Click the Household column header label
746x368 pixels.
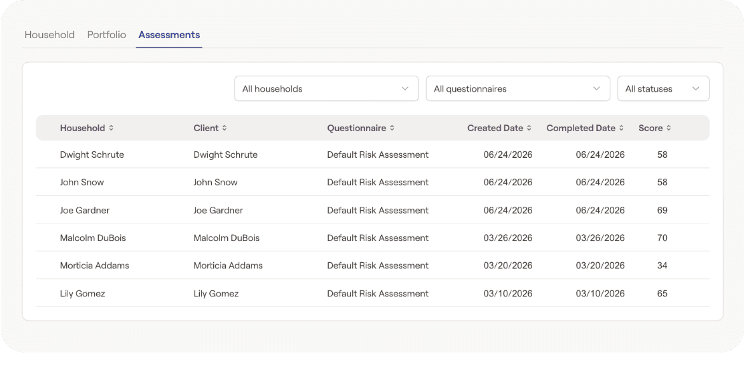coord(82,128)
